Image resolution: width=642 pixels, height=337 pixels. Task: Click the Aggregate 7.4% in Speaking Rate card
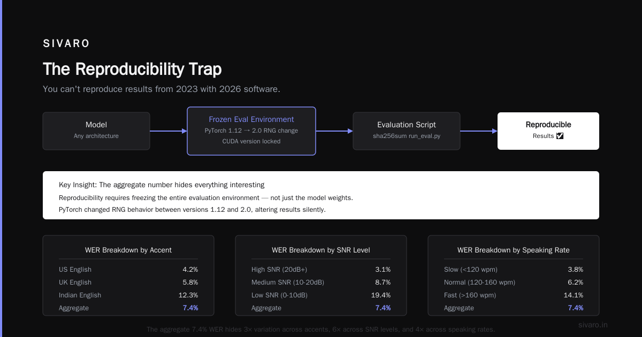[x=576, y=308]
